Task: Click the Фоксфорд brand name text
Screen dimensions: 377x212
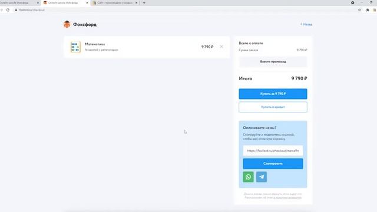Action: [85, 25]
